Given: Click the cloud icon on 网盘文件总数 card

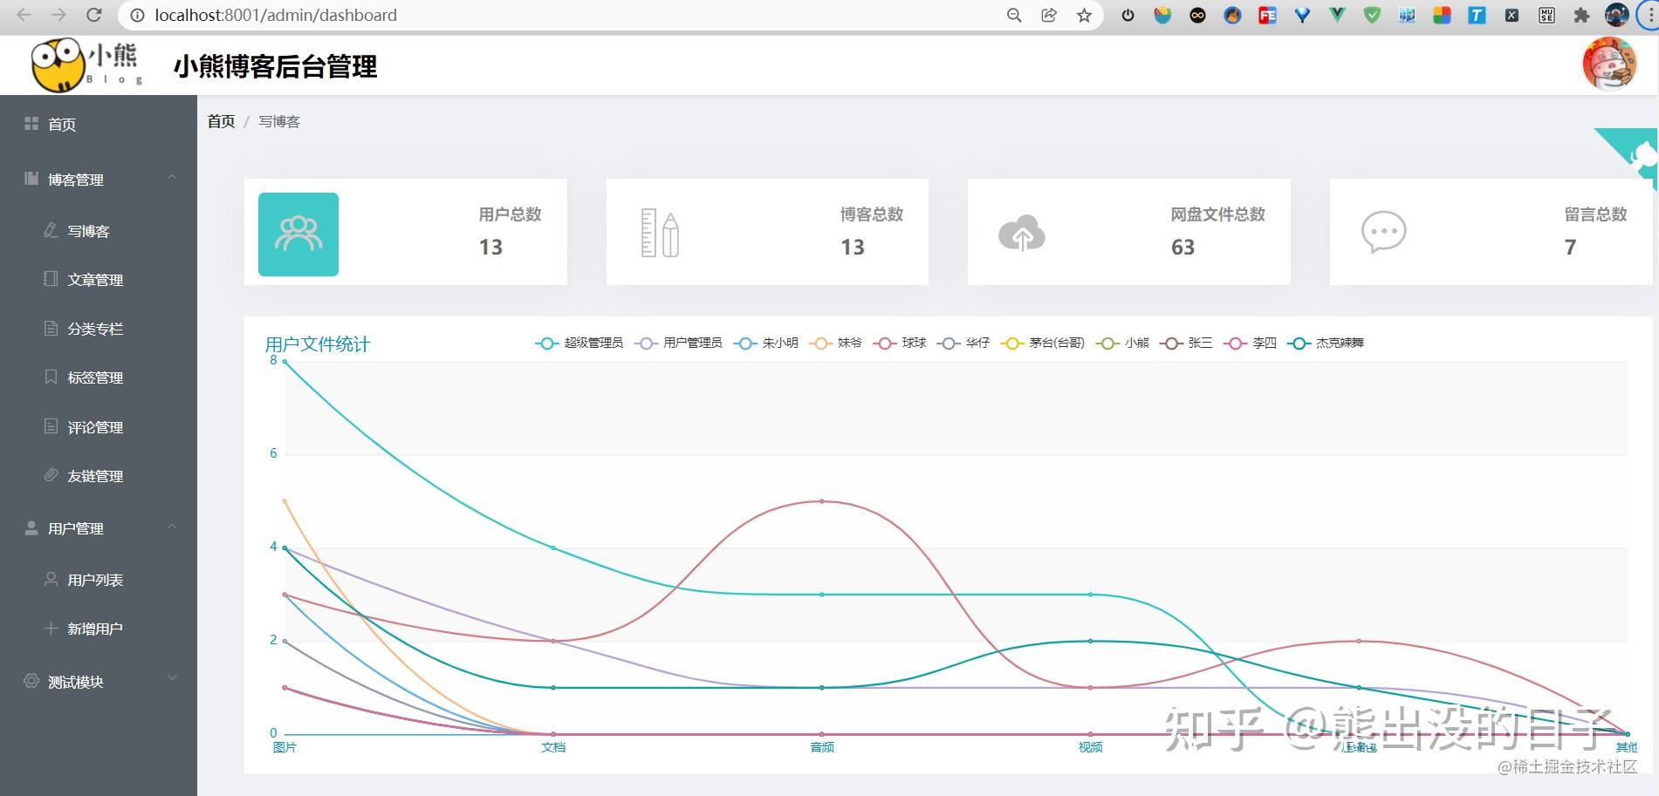Looking at the screenshot, I should pos(1019,232).
